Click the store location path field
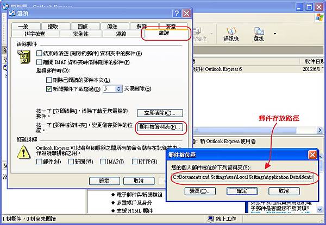Screen dimensions: 326x225 242,177
